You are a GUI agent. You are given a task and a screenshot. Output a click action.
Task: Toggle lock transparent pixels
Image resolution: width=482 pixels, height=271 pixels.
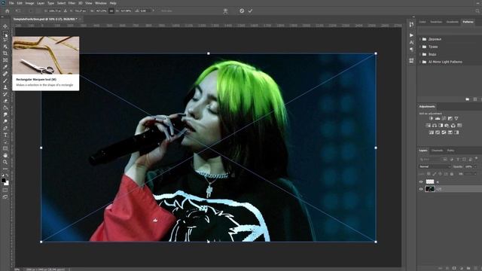(429, 174)
